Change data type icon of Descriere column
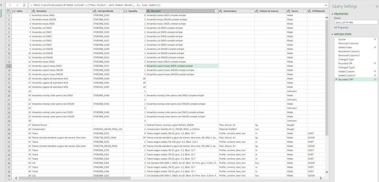 (148, 11)
